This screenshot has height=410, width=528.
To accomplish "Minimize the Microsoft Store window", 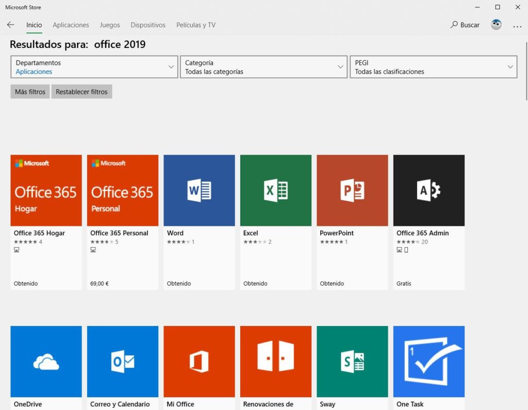I will pyautogui.click(x=477, y=7).
